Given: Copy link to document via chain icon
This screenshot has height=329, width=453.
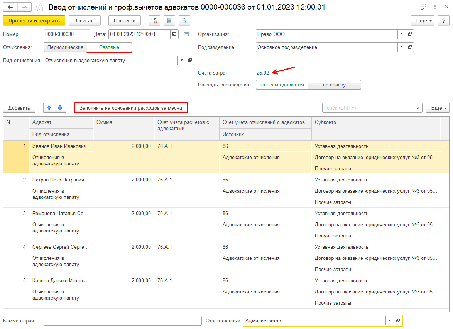Looking at the screenshot, I should click(x=424, y=7).
